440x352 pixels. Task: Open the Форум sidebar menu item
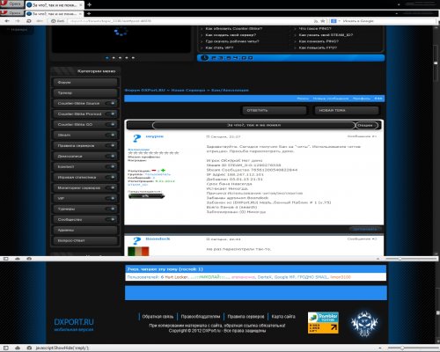point(85,82)
